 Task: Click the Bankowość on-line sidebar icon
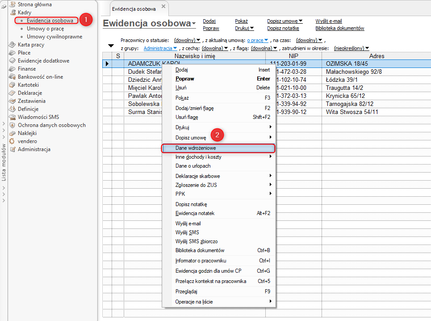pos(13,77)
